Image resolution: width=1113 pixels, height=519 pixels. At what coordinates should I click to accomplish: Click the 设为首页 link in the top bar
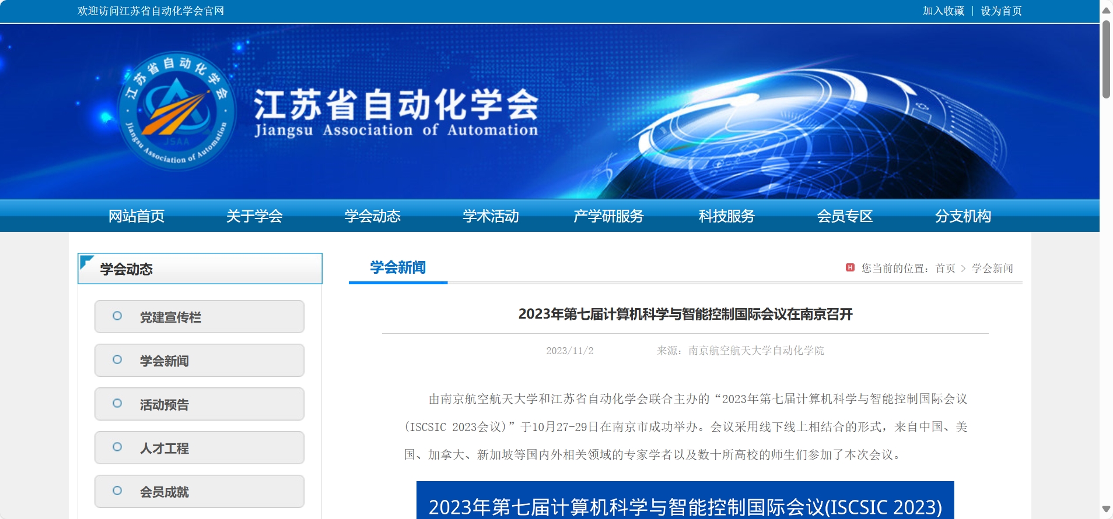(1001, 11)
